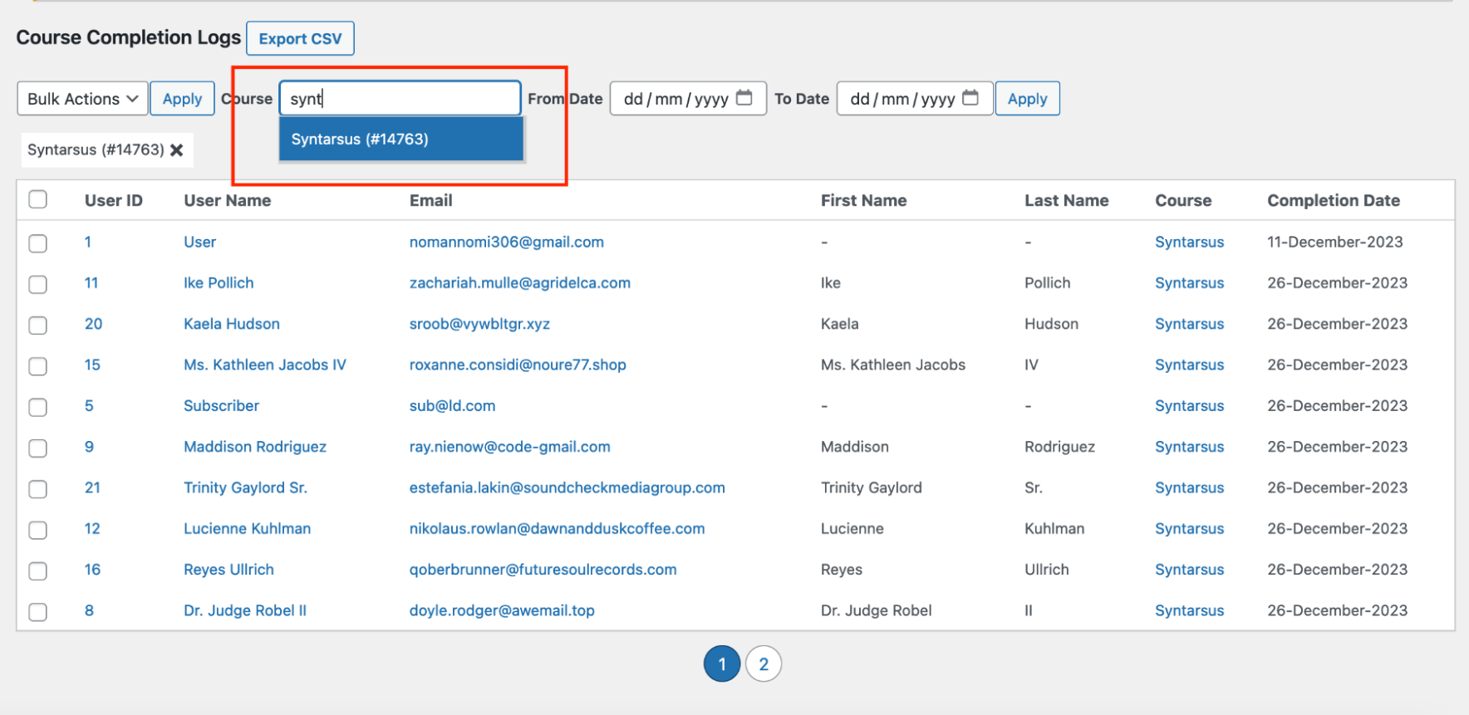This screenshot has width=1469, height=715.
Task: Toggle the select-all checkbox in table header
Action: click(38, 200)
